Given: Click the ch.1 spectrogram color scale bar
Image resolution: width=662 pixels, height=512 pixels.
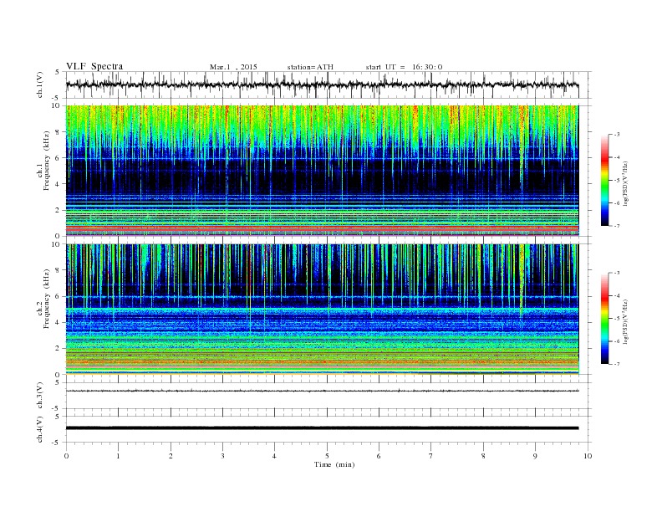Looking at the screenshot, I should pos(604,180).
